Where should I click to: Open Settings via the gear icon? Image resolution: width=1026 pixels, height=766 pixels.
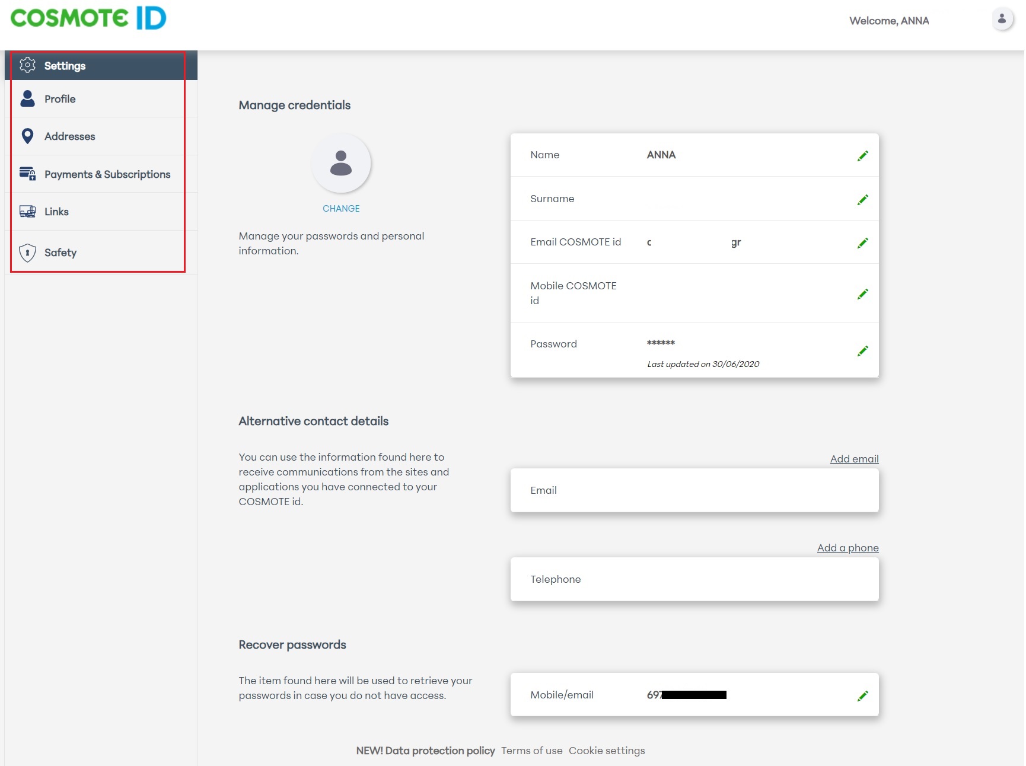pyautogui.click(x=28, y=65)
